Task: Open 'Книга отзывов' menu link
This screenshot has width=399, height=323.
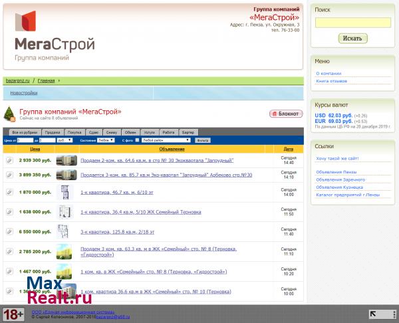Action: pos(331,81)
